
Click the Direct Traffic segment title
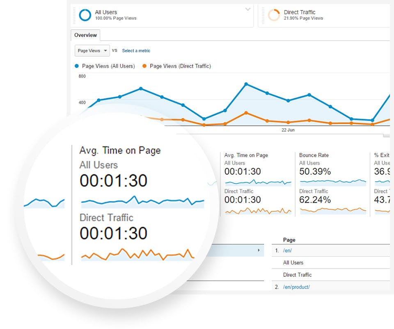point(300,12)
